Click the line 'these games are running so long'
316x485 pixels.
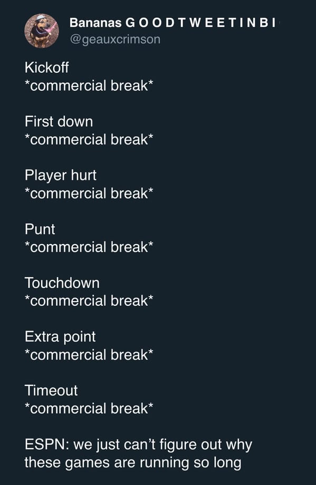(133, 463)
